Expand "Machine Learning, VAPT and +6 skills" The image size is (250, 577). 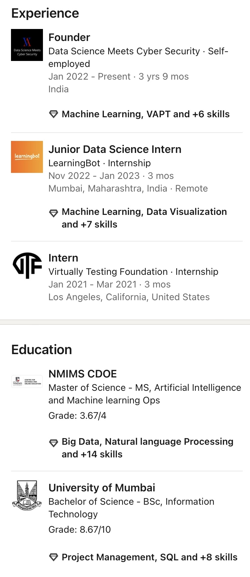[145, 114]
